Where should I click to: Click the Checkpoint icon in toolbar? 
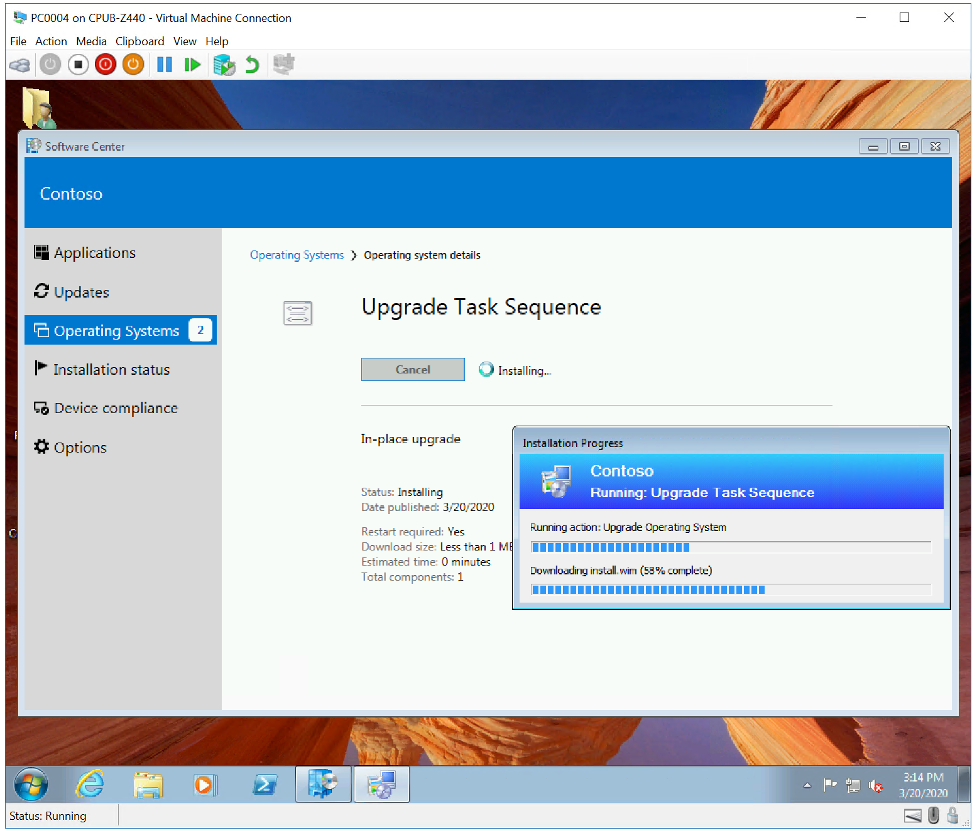point(224,65)
